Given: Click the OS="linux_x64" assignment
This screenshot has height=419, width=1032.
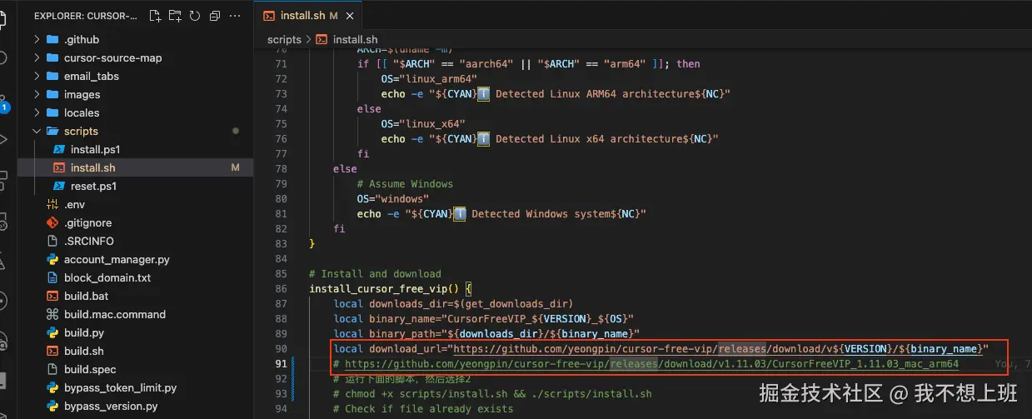Looking at the screenshot, I should pyautogui.click(x=423, y=124).
